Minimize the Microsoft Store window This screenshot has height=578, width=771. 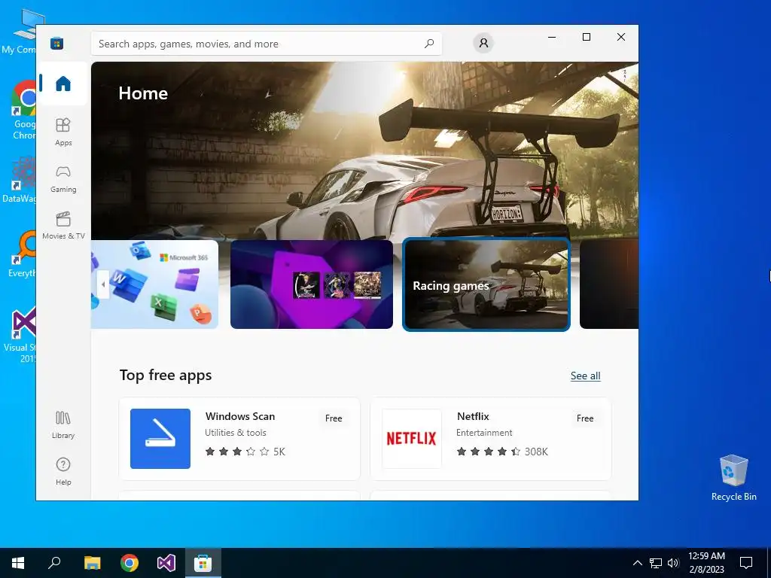coord(552,37)
